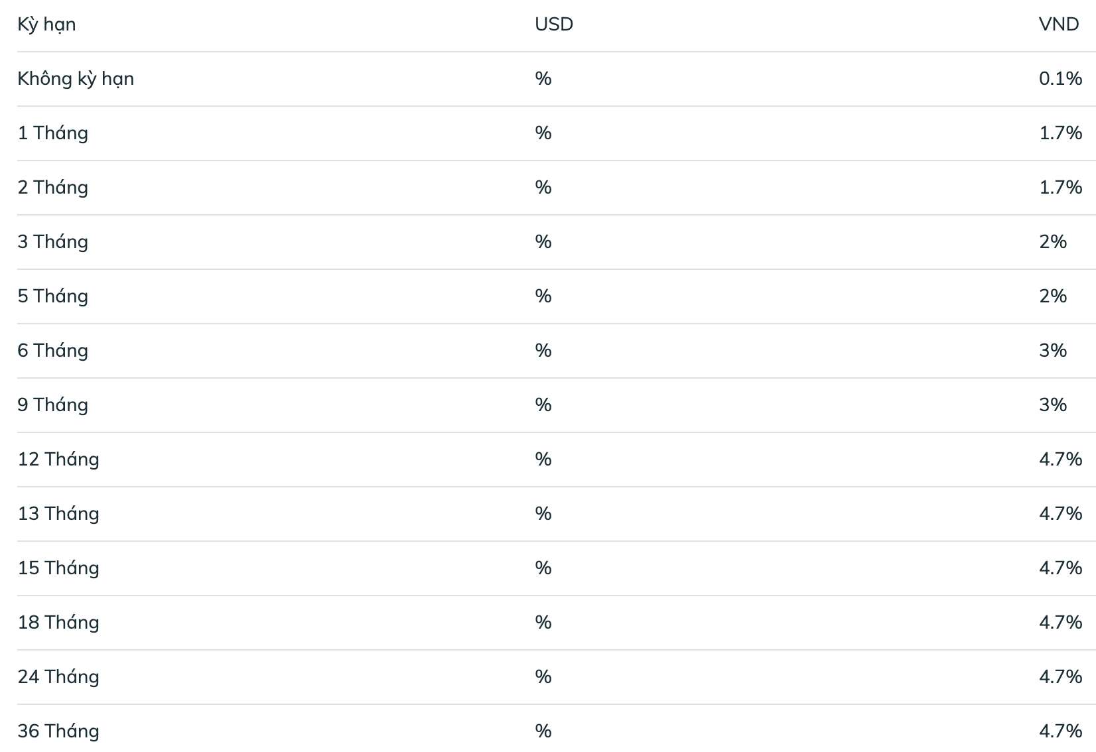The image size is (1096, 752).
Task: Select the 24 Tháng term label
Action: coord(58,677)
